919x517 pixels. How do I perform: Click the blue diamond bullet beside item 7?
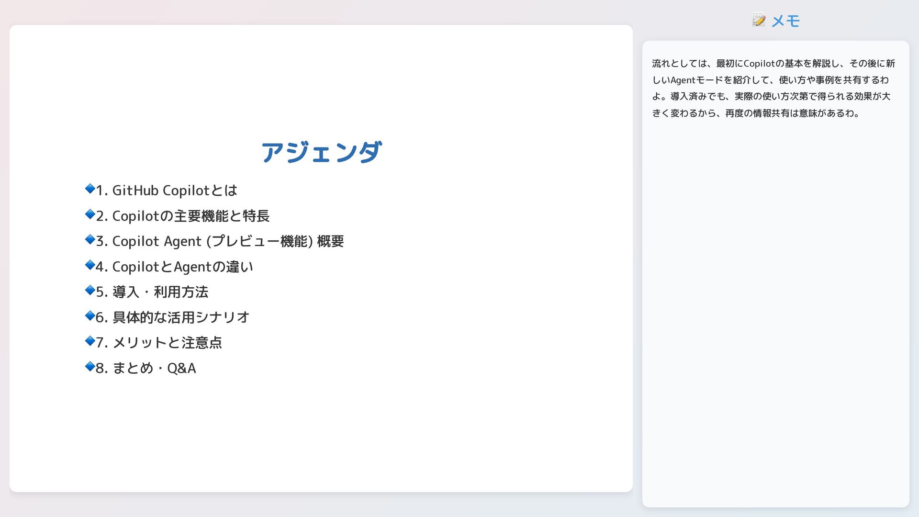tap(90, 341)
